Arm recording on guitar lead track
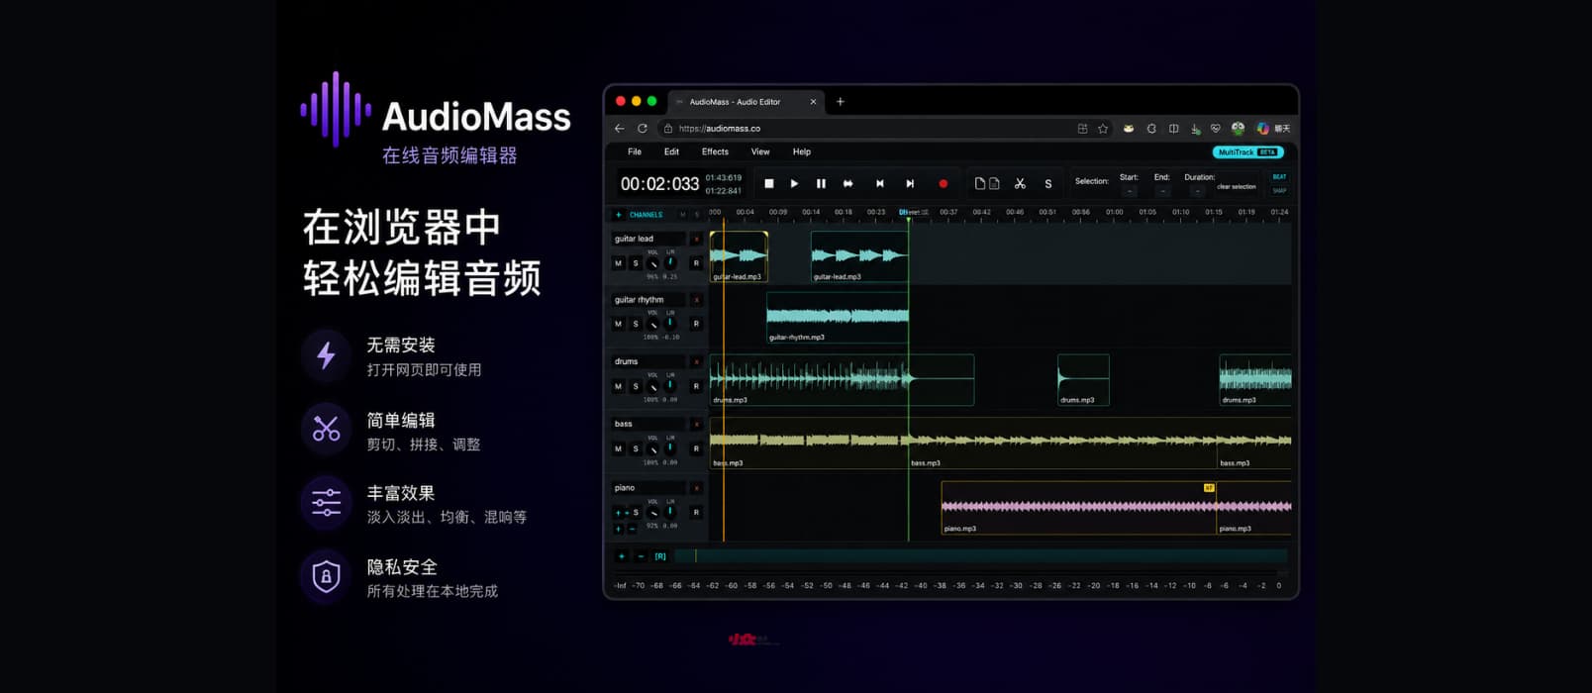Viewport: 1592px width, 693px height. coord(696,263)
